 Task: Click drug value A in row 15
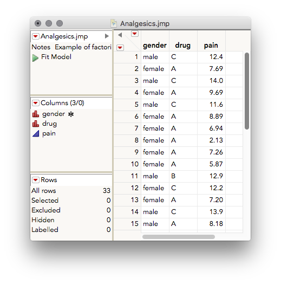173,224
